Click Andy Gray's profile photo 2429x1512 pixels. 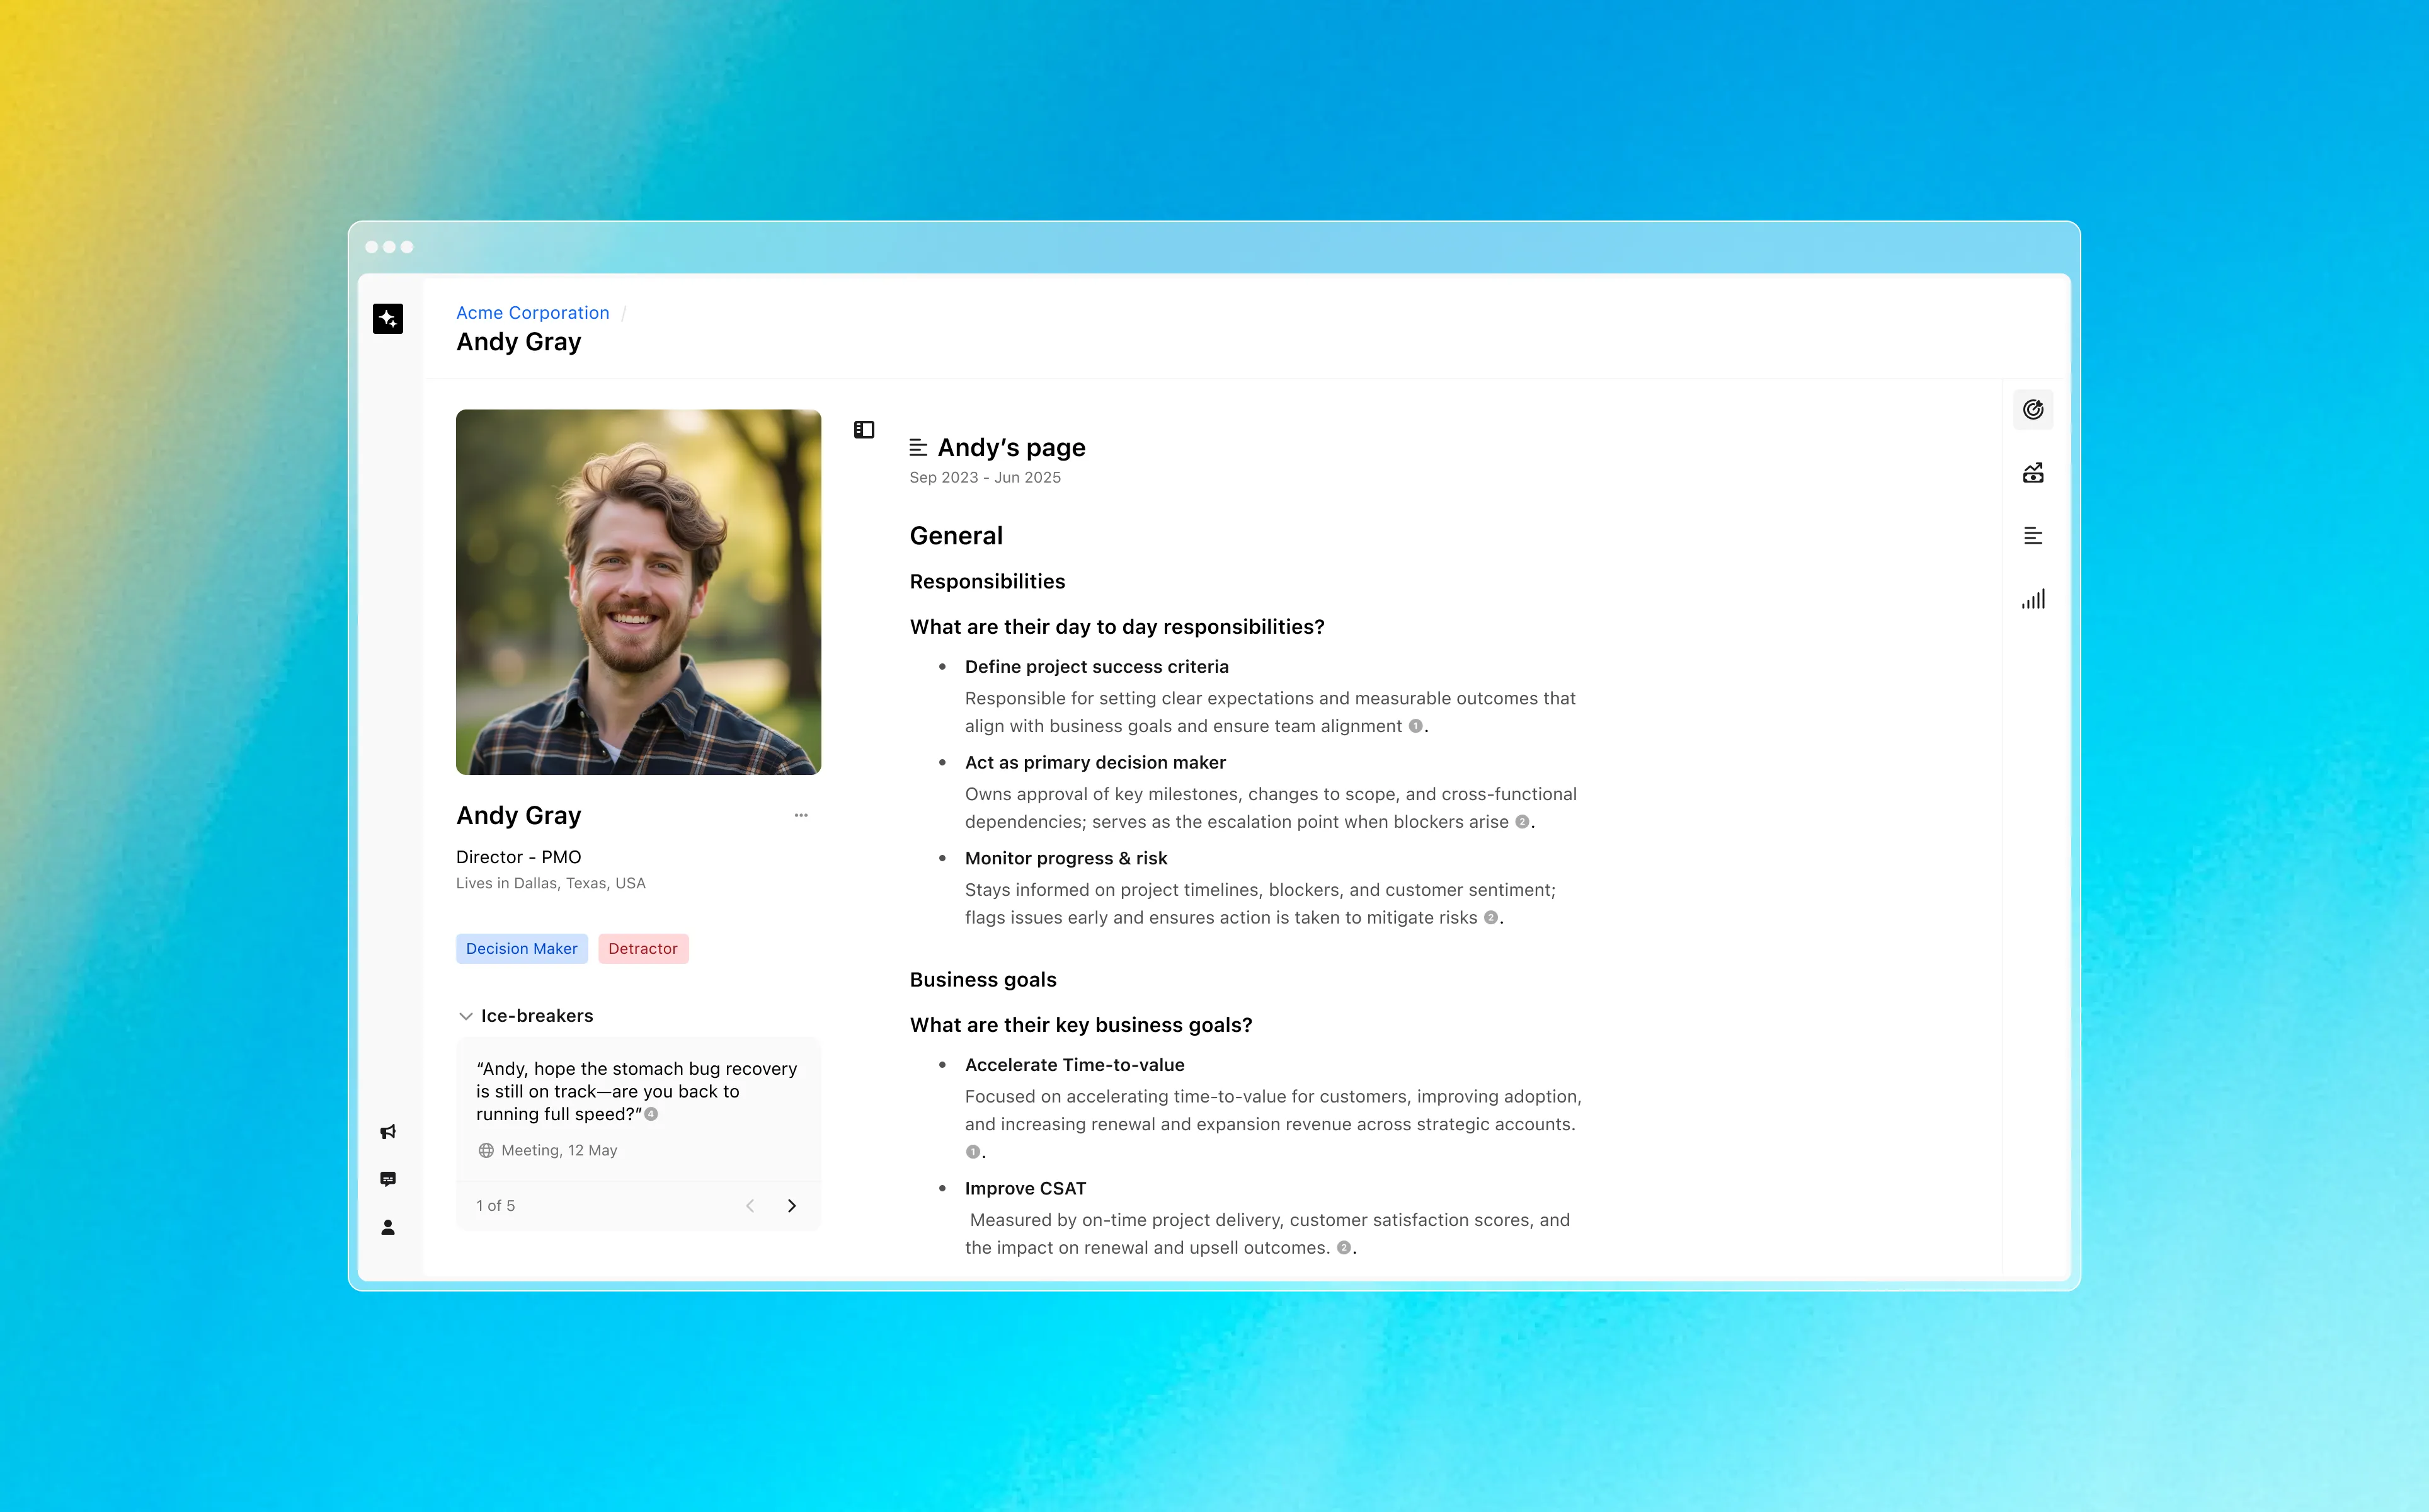click(637, 592)
